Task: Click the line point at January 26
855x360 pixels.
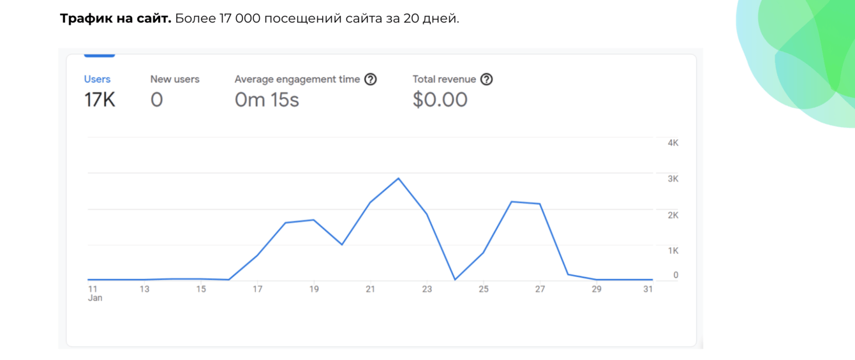Action: [x=512, y=202]
